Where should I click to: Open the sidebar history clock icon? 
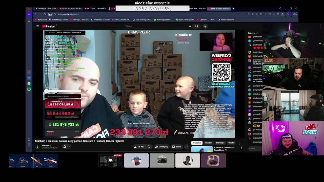click(29, 144)
